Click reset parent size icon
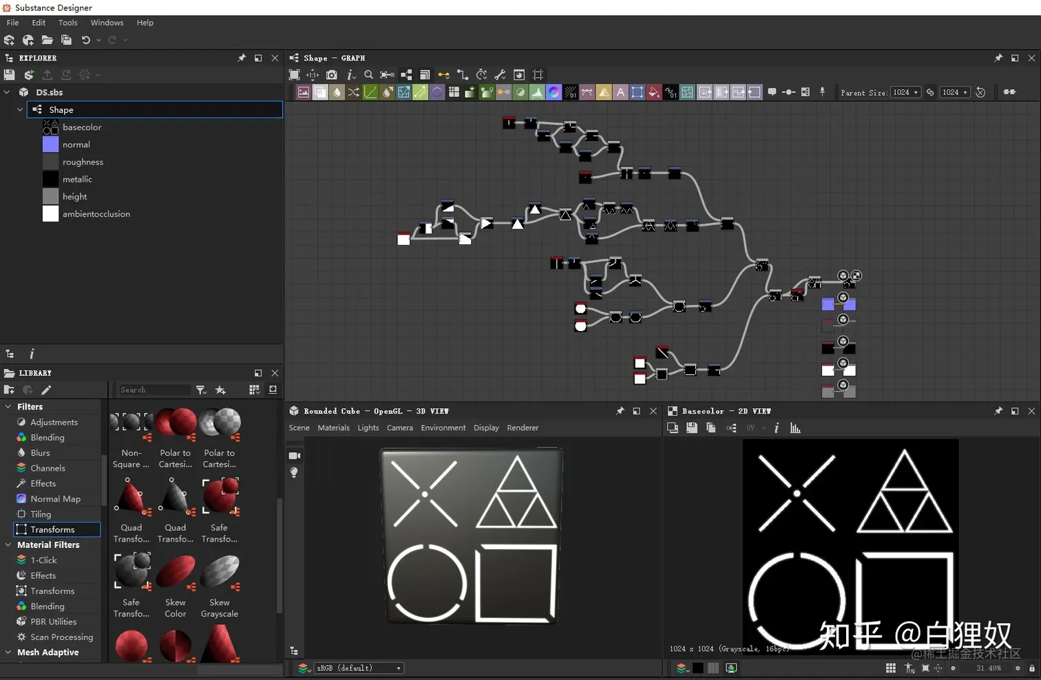 (981, 92)
